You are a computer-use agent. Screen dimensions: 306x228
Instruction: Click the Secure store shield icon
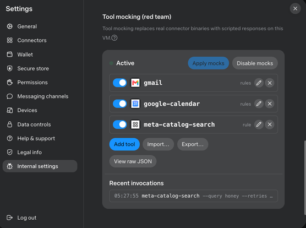9,68
